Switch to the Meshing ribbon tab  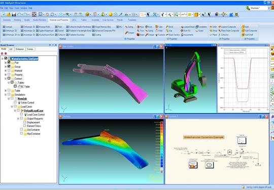coord(17,20)
